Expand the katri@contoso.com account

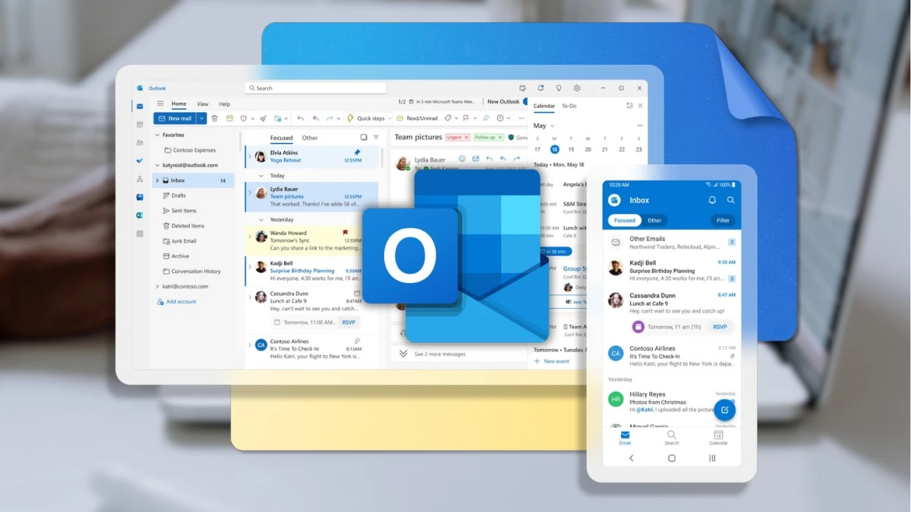(x=157, y=287)
